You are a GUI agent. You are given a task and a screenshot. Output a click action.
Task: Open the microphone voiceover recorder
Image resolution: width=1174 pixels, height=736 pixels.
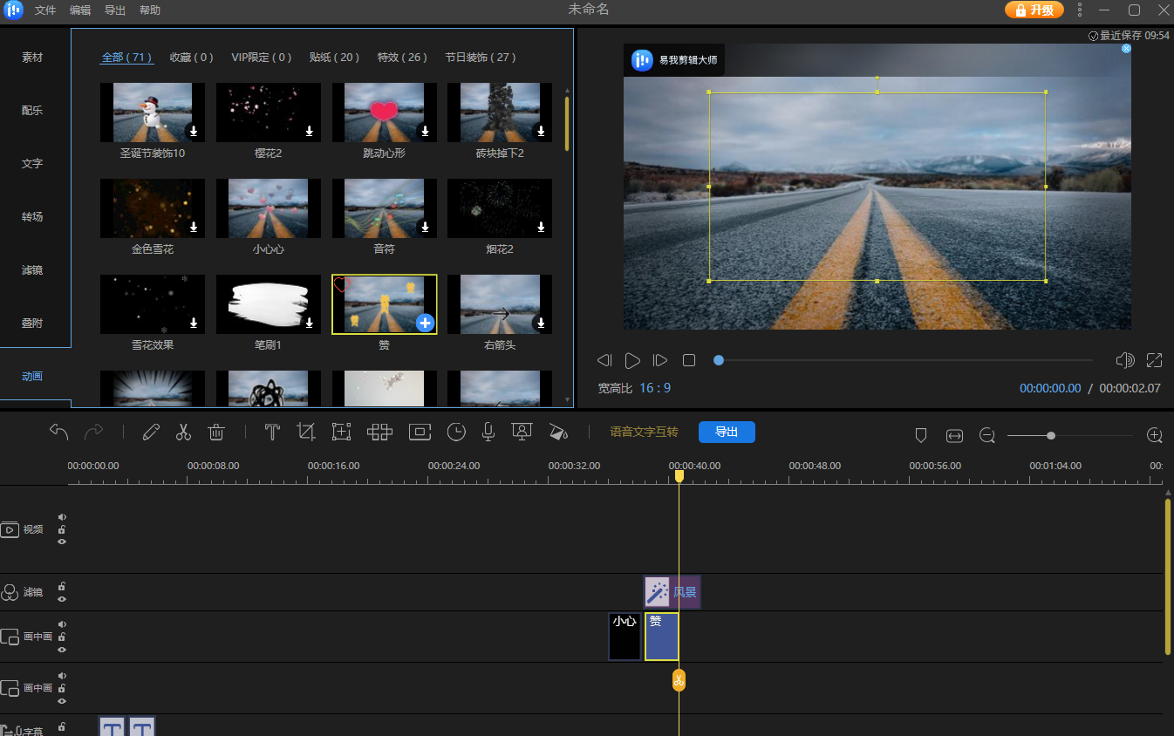coord(488,433)
